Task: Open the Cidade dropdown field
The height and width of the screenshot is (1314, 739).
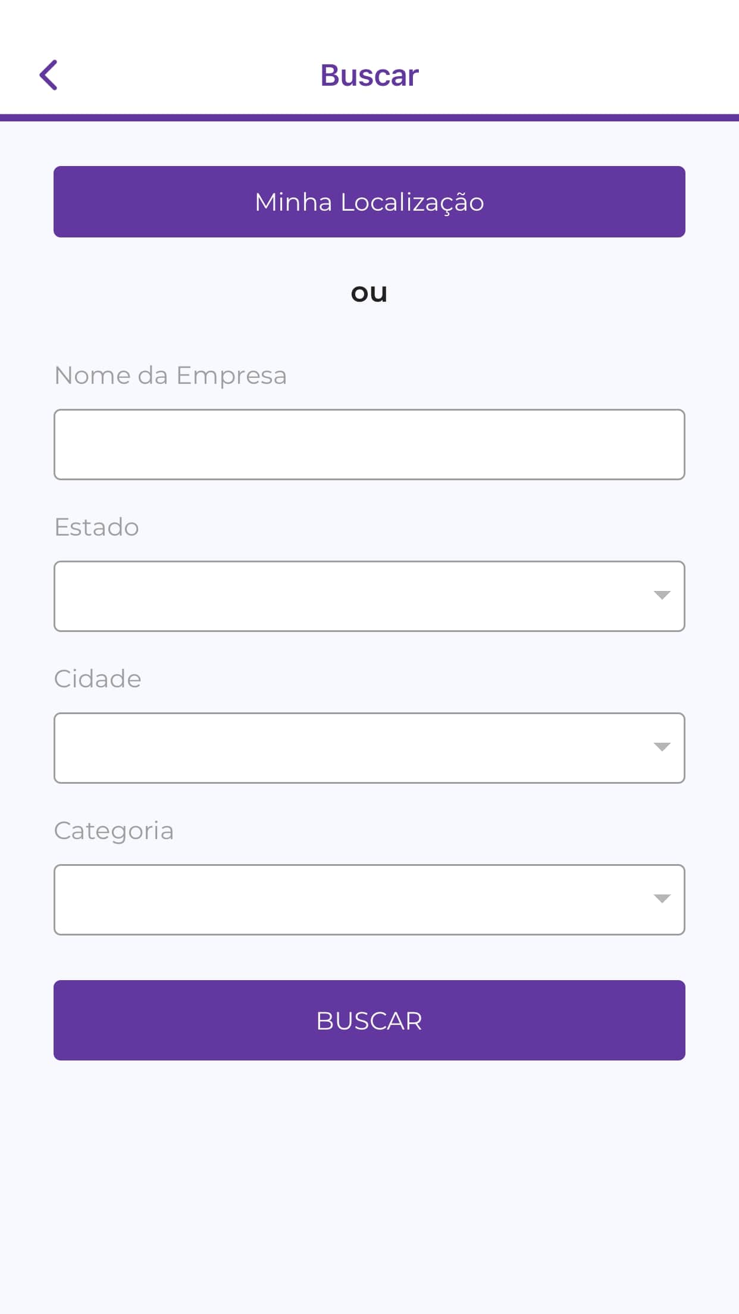Action: 351,748
